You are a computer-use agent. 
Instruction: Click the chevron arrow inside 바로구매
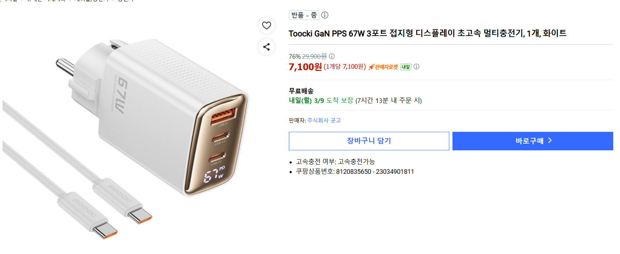pos(550,140)
